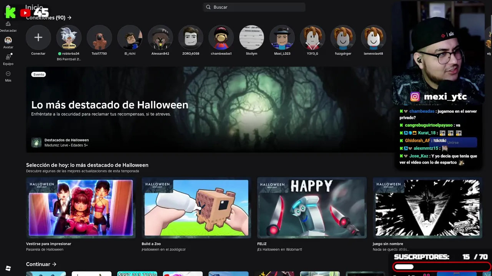Open Tobi17750's avatar profile

click(99, 38)
